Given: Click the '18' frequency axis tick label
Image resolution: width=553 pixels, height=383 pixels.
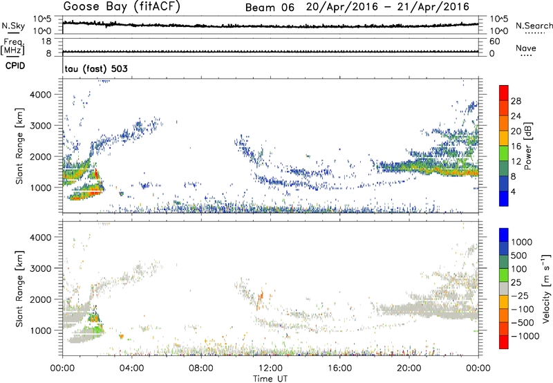Looking at the screenshot, I should pos(47,41).
